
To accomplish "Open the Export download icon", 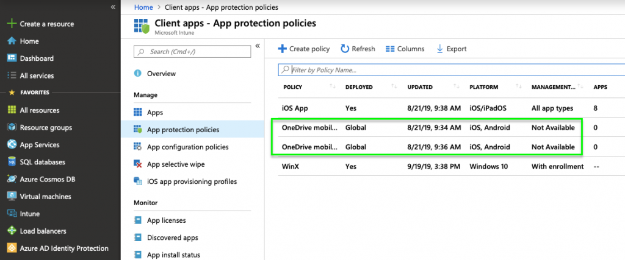I will [439, 49].
